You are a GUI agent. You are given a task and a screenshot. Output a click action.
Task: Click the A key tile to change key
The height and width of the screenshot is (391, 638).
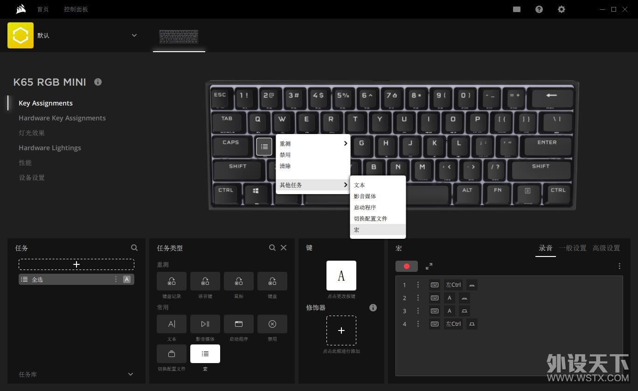pos(341,276)
